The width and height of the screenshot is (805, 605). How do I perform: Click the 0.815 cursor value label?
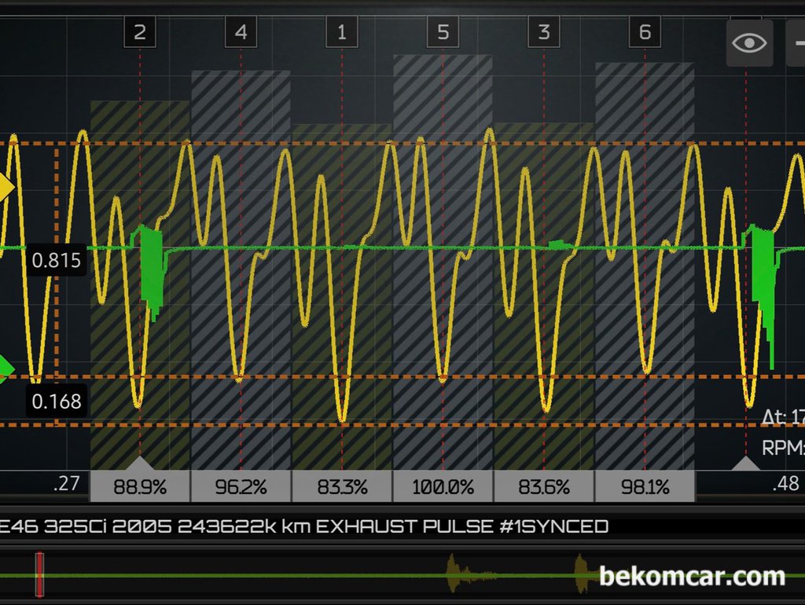(x=57, y=261)
